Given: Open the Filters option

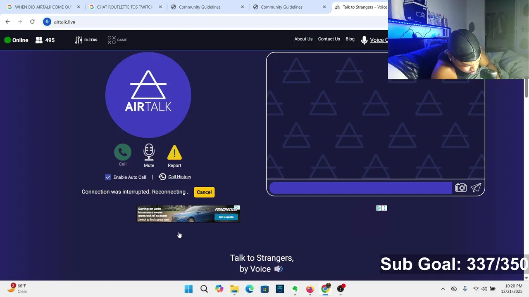Looking at the screenshot, I should click(86, 40).
